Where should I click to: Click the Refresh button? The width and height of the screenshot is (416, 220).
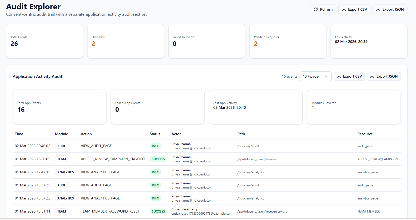tap(323, 9)
